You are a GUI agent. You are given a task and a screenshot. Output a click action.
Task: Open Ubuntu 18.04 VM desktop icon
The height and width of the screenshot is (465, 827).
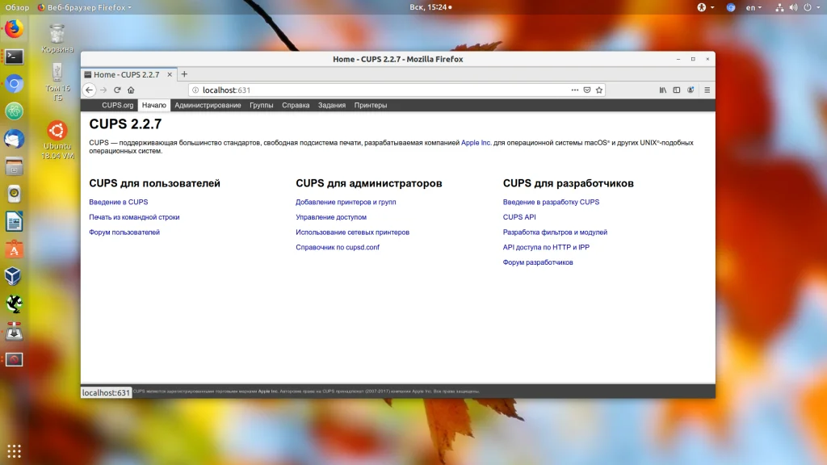(x=57, y=140)
